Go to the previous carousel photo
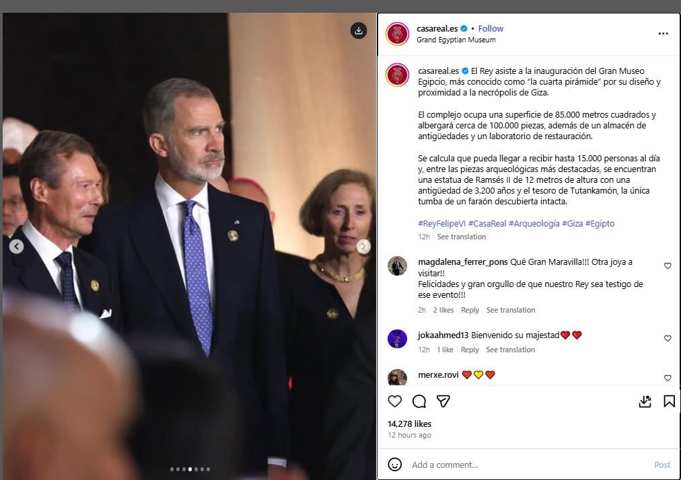The height and width of the screenshot is (480, 681). coord(17,247)
